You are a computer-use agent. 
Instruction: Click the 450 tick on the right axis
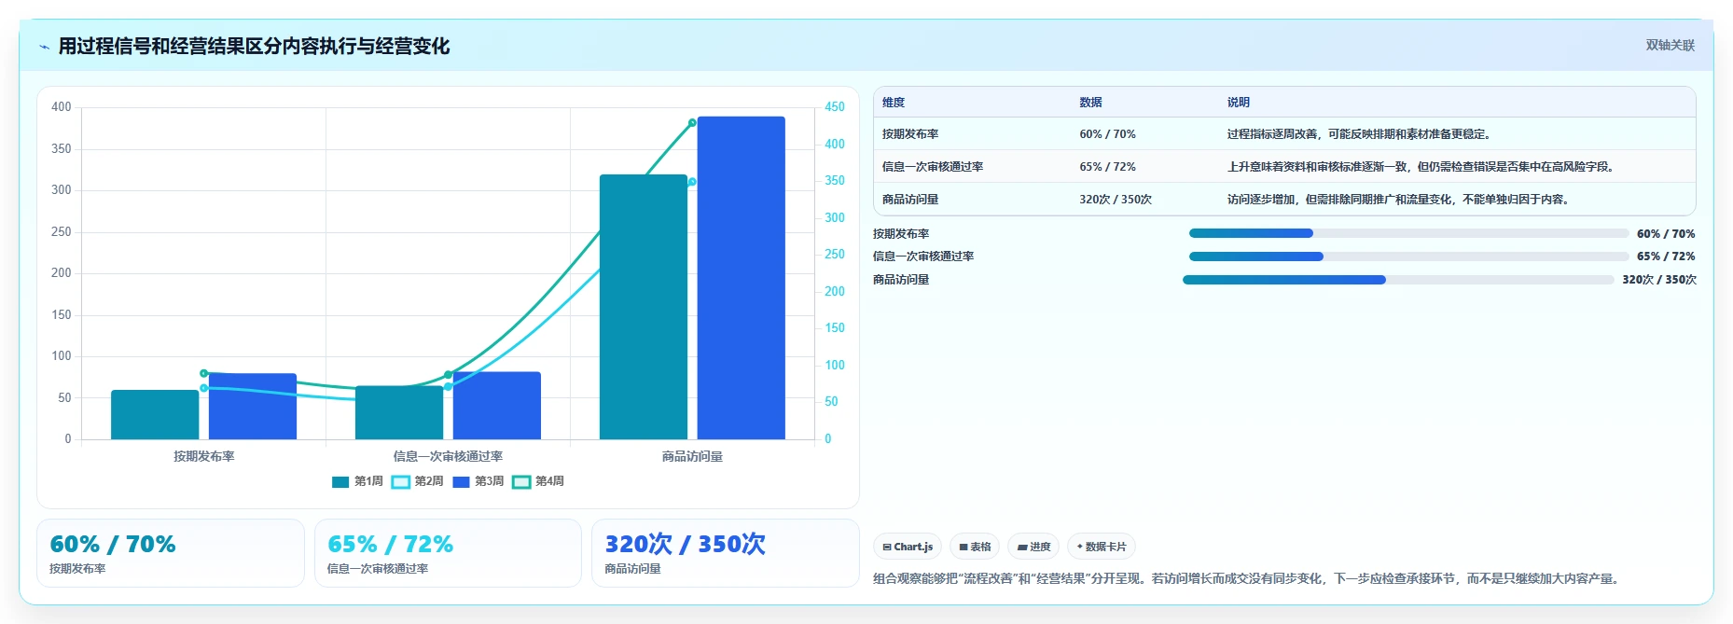pos(835,107)
